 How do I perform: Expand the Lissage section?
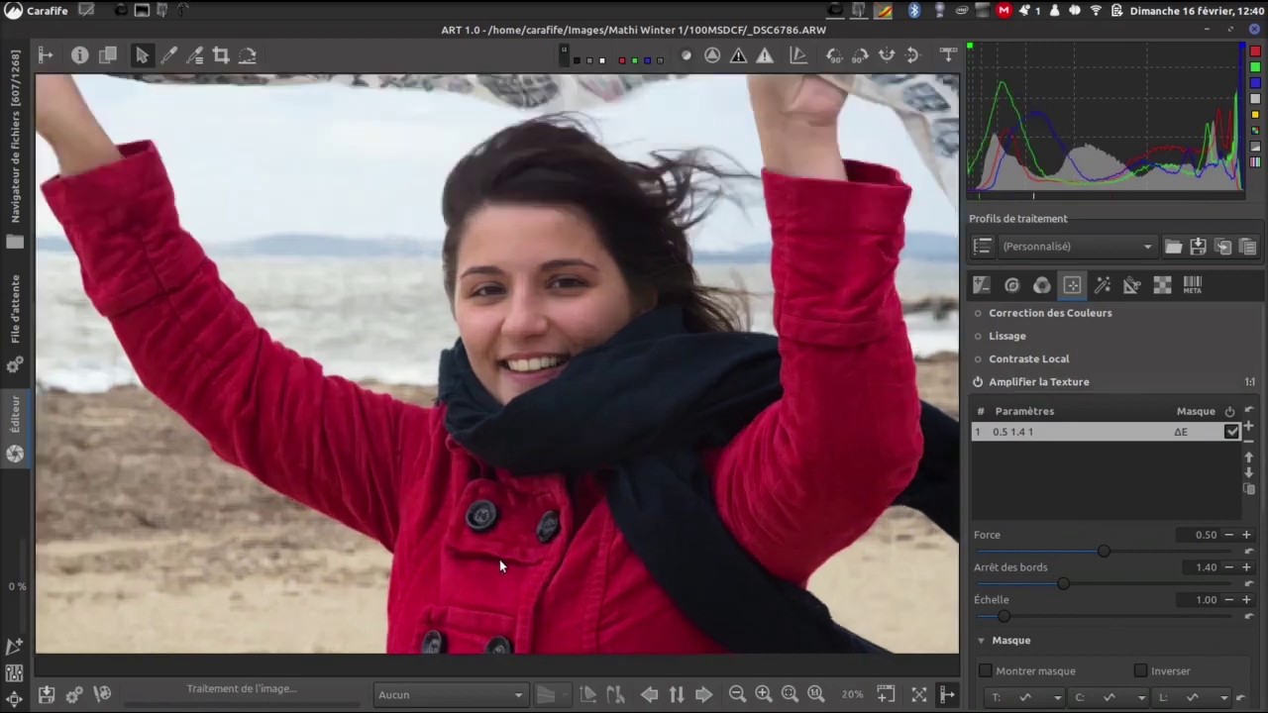[1006, 336]
